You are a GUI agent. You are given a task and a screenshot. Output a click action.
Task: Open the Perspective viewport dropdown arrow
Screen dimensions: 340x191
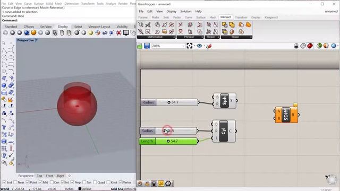pyautogui.click(x=37, y=40)
